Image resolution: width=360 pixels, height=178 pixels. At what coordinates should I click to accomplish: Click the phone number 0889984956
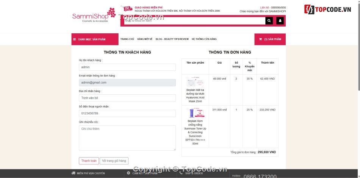tap(279, 8)
